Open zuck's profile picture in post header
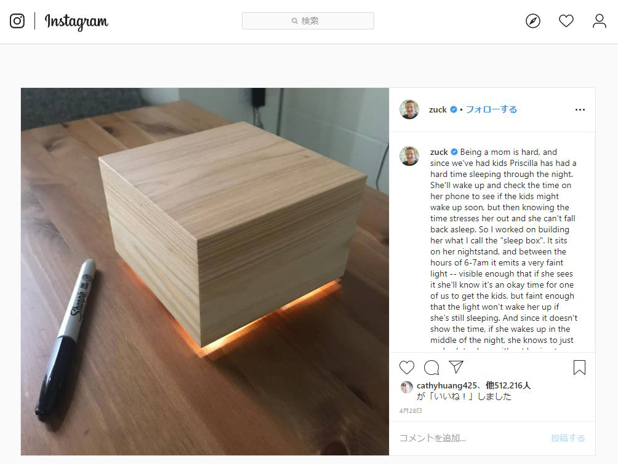The image size is (618, 464). pos(409,109)
